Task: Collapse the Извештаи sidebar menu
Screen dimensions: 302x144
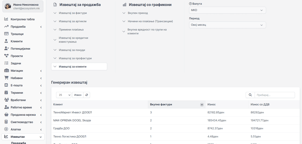Action: [x=23, y=137]
